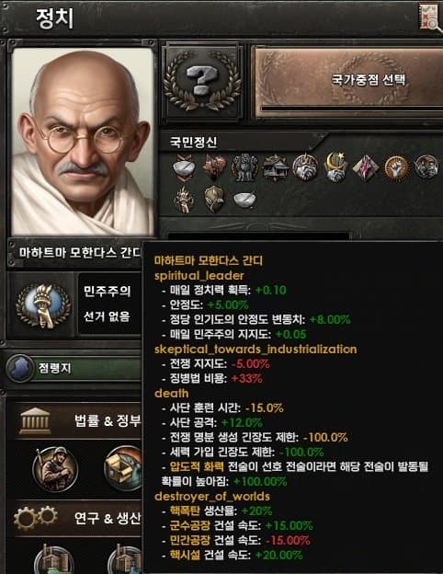
Task: Select the crescent moon handshake spirit icon
Action: (335, 166)
